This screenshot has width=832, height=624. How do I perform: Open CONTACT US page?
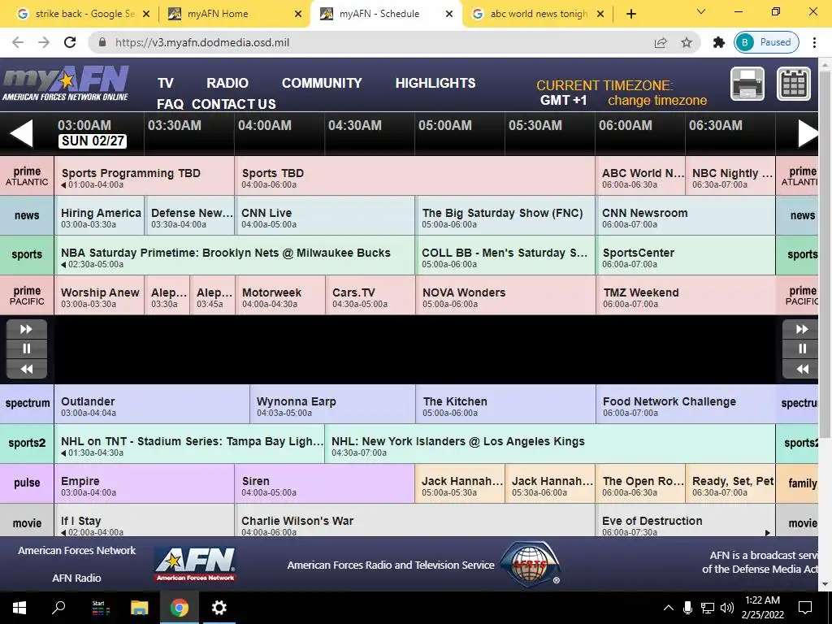234,104
